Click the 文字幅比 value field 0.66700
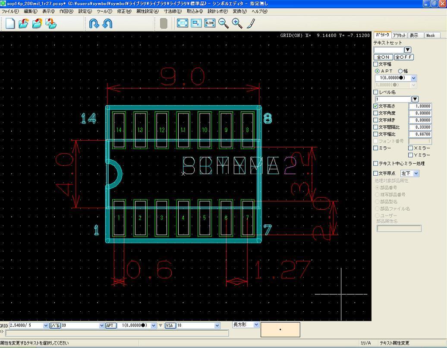447x348 pixels. (420, 134)
